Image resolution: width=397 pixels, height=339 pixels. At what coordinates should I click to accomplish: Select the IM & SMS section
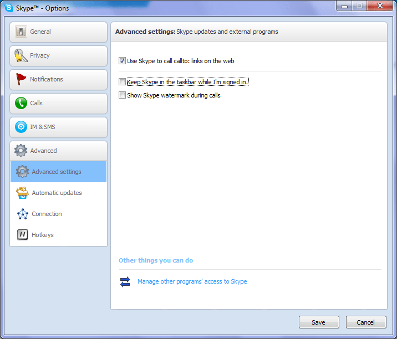(58, 127)
